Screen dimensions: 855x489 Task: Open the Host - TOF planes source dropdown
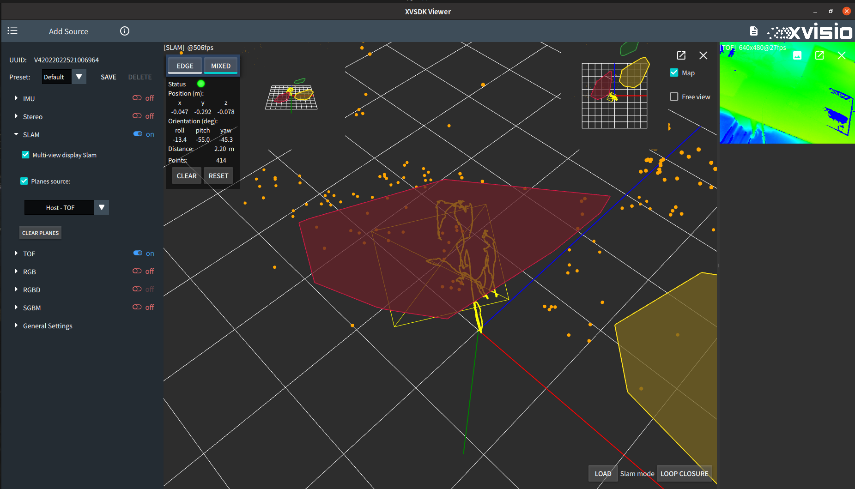pos(102,207)
